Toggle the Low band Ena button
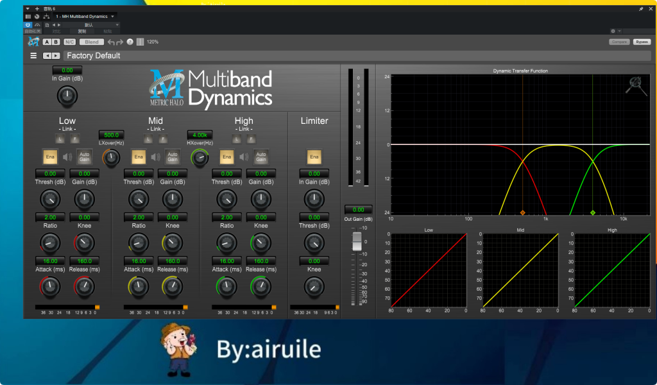The image size is (657, 385). pyautogui.click(x=50, y=157)
